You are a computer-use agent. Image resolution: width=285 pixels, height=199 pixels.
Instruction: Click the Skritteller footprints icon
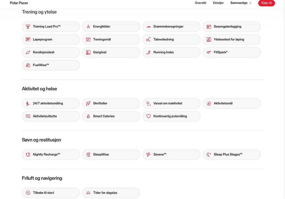click(88, 104)
